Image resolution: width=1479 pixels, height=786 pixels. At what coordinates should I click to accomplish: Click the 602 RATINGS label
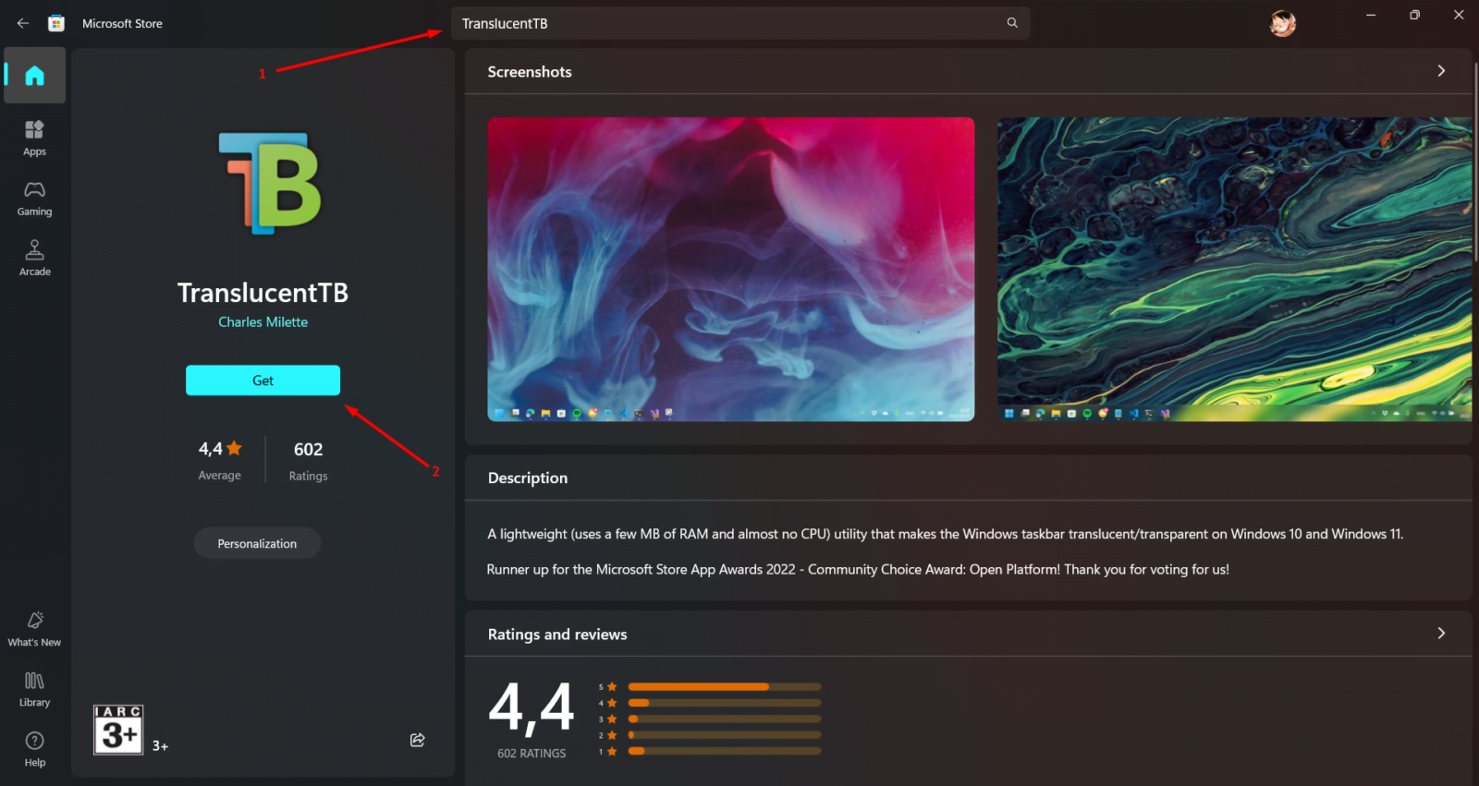[532, 753]
